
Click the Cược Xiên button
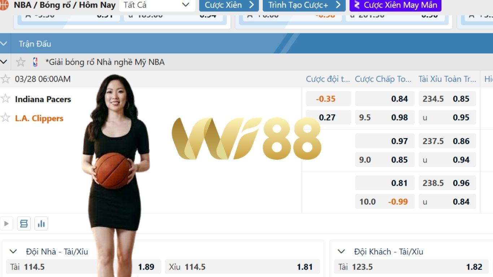pos(229,5)
